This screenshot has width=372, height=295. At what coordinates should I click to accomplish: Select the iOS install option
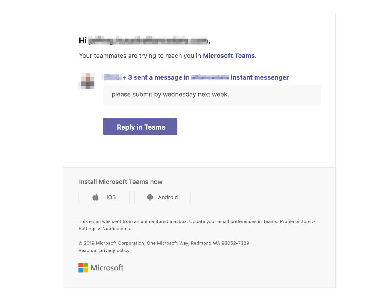104,197
